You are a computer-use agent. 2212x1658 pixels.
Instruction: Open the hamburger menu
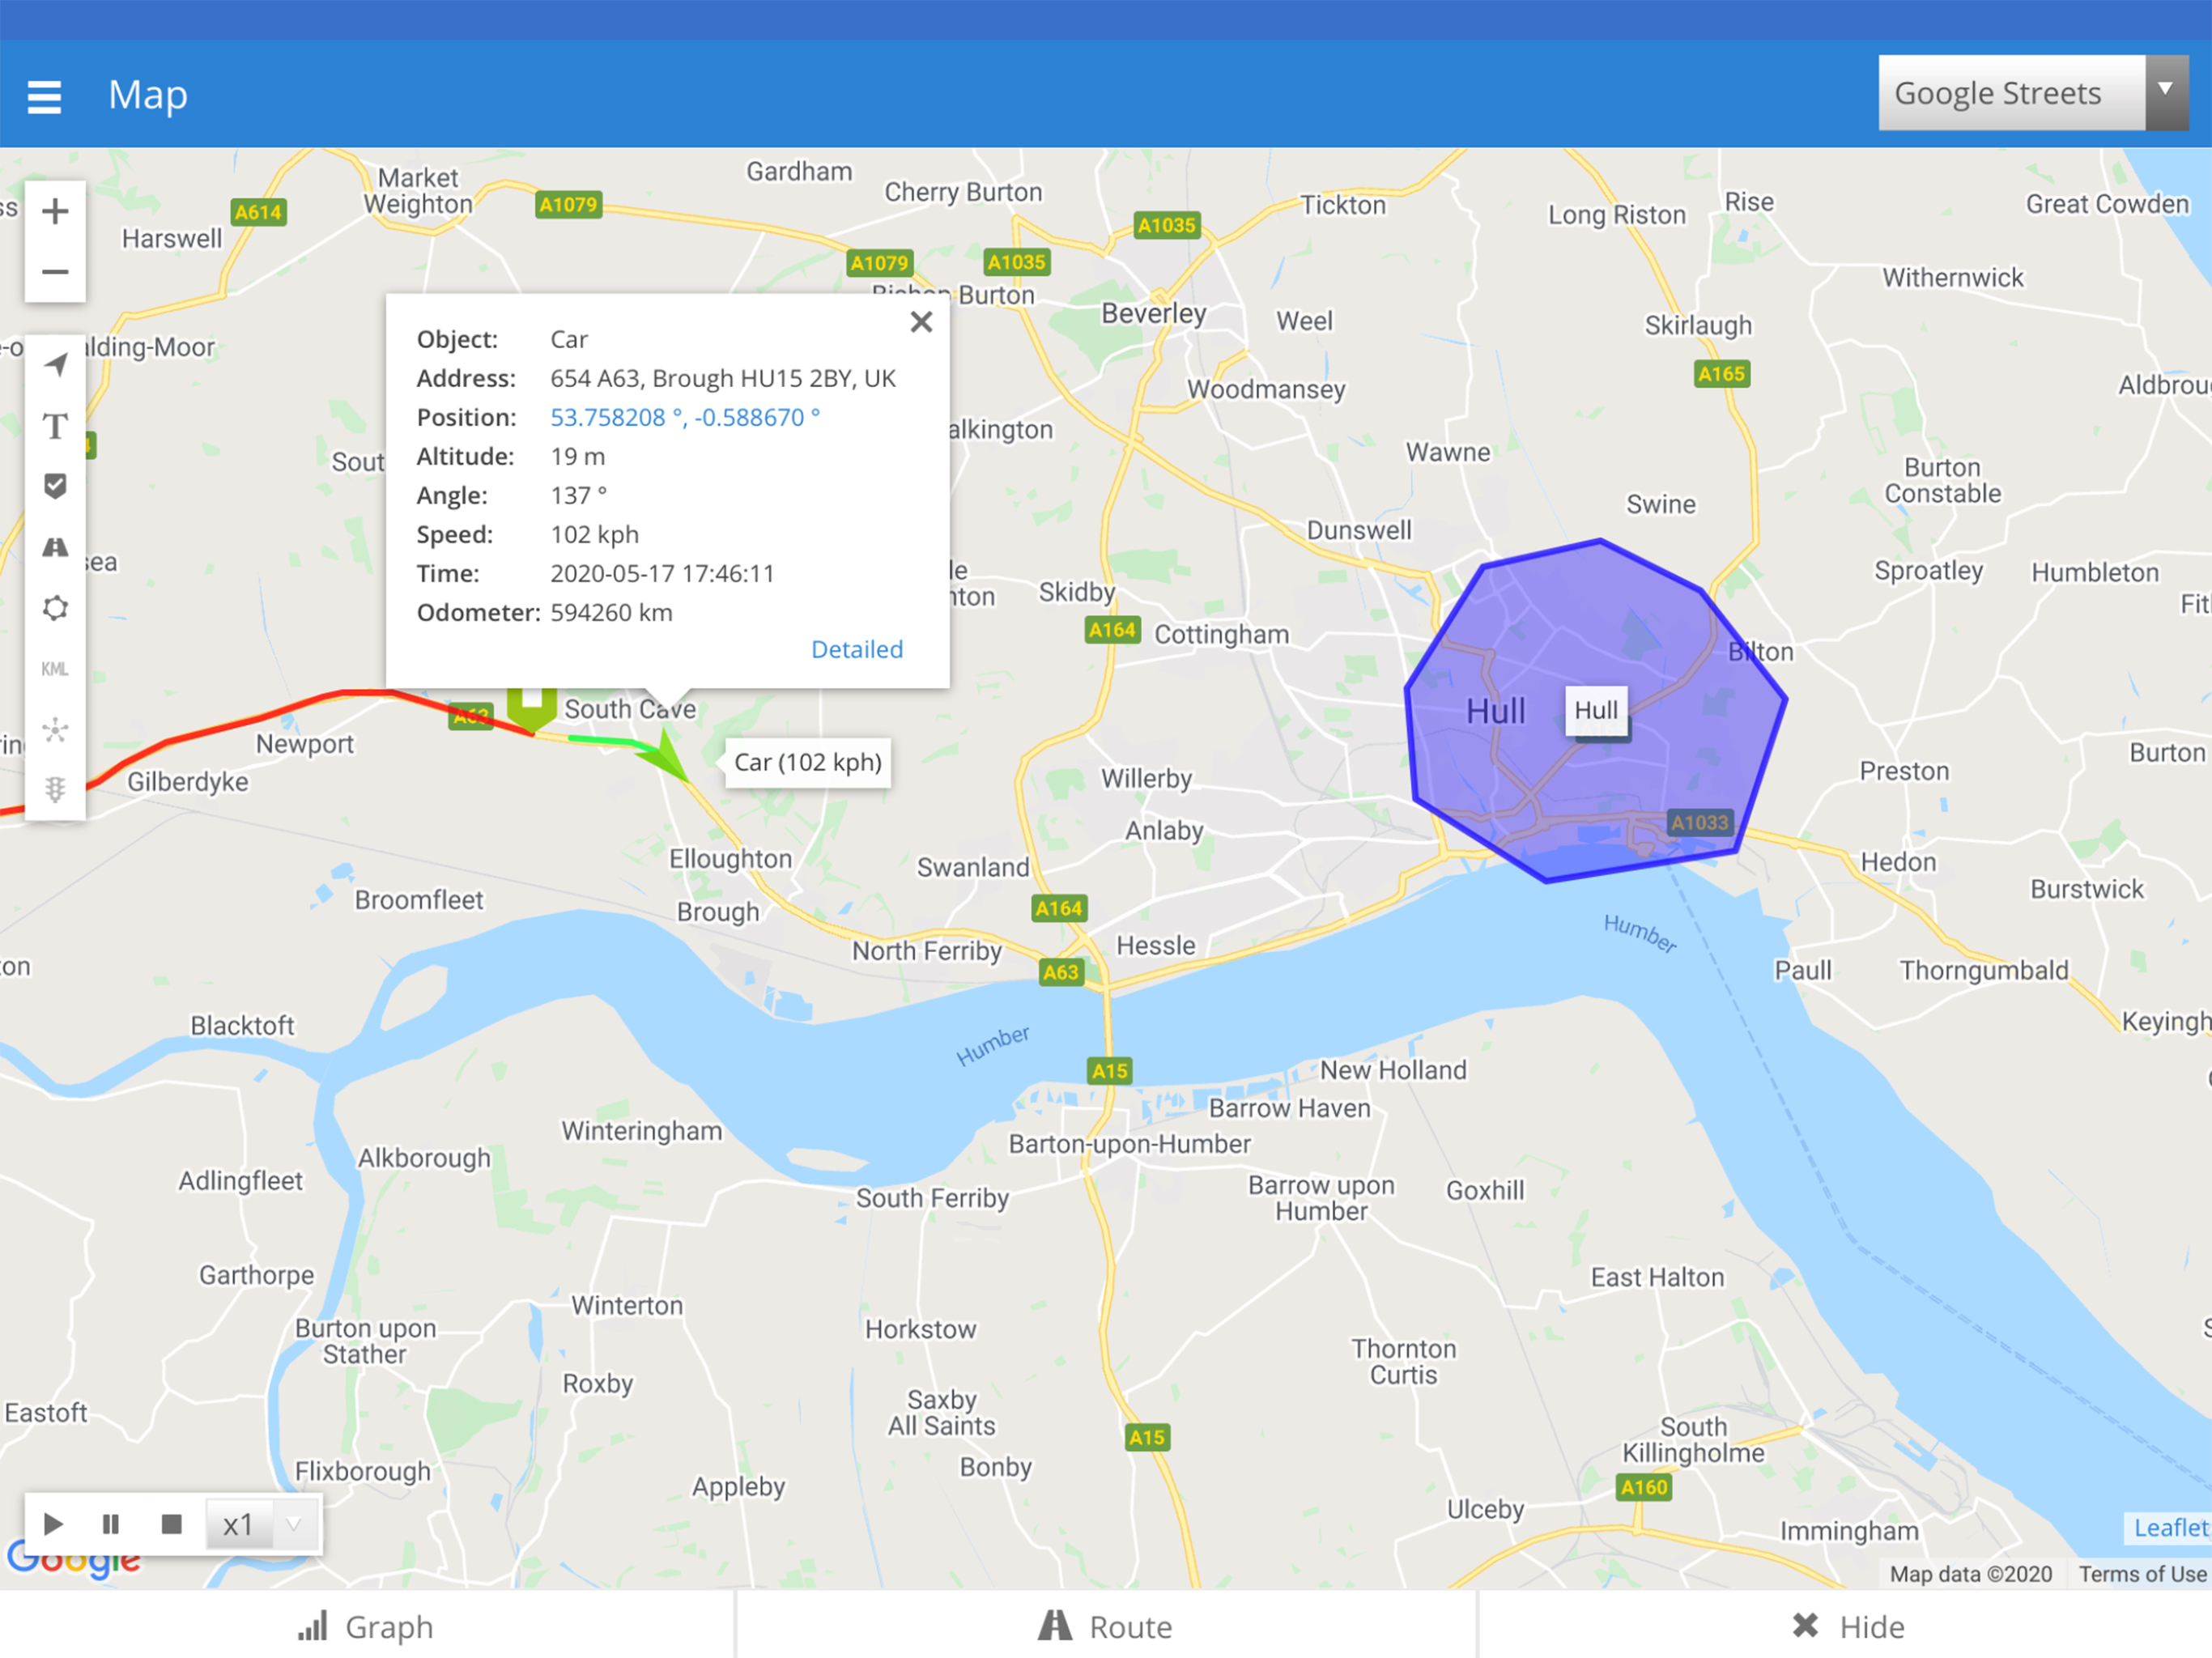click(44, 96)
